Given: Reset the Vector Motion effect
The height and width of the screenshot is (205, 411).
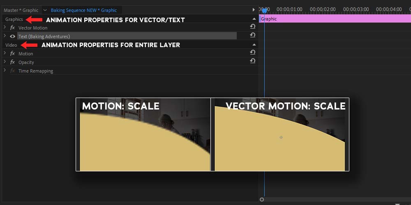Looking at the screenshot, I should pyautogui.click(x=253, y=27).
